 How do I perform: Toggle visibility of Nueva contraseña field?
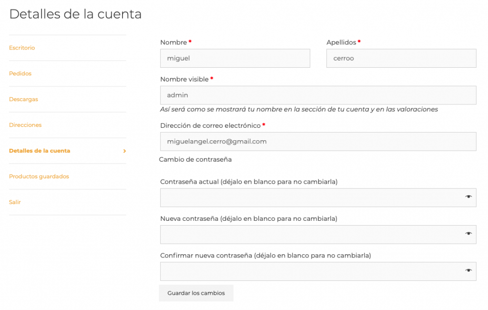point(468,233)
